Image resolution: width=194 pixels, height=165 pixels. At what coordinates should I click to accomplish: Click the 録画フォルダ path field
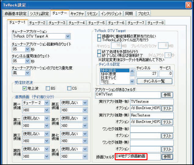[x=138, y=157]
